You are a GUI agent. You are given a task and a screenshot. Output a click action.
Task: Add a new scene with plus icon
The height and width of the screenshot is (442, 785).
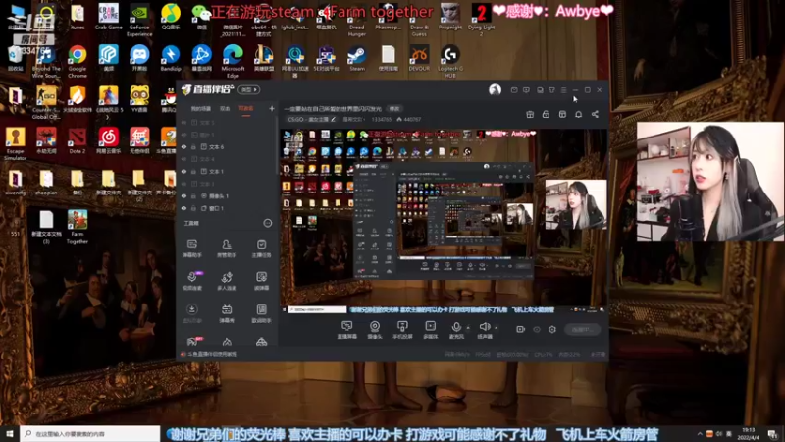(x=272, y=108)
